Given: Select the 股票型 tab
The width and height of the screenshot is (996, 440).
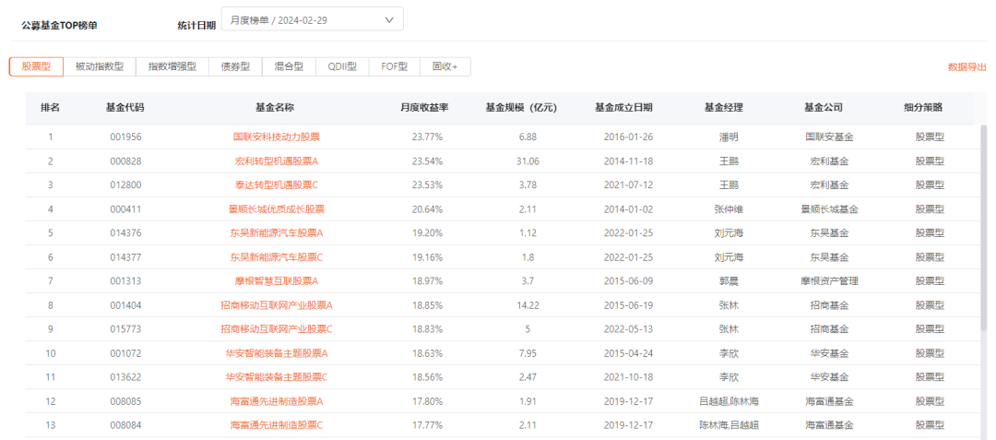Looking at the screenshot, I should click(x=36, y=66).
